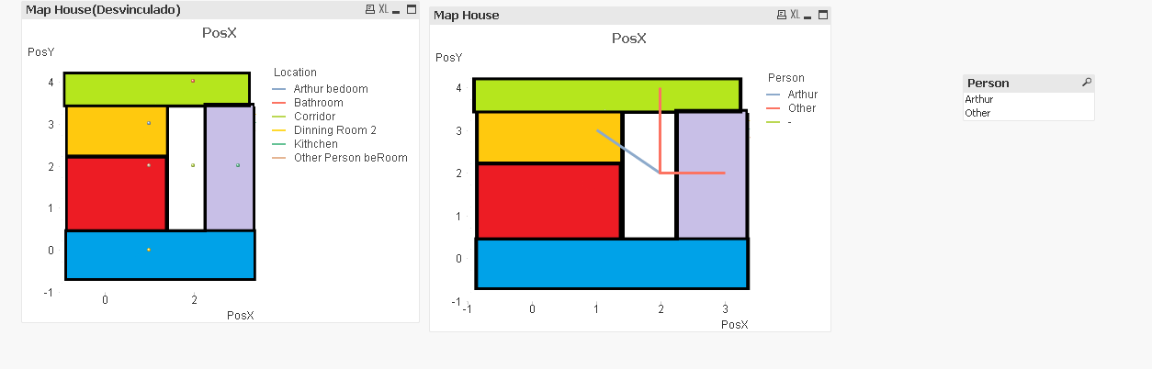The height and width of the screenshot is (369, 1152).
Task: Select Corridor in the Location legend
Action: [314, 117]
